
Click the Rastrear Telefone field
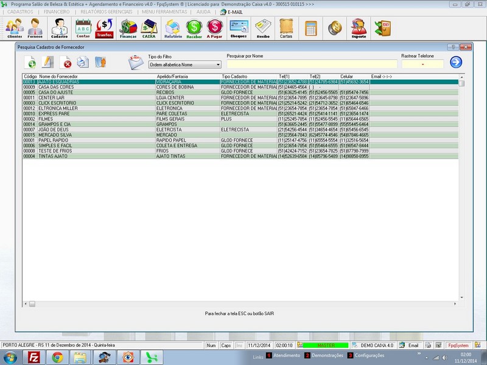[422, 64]
